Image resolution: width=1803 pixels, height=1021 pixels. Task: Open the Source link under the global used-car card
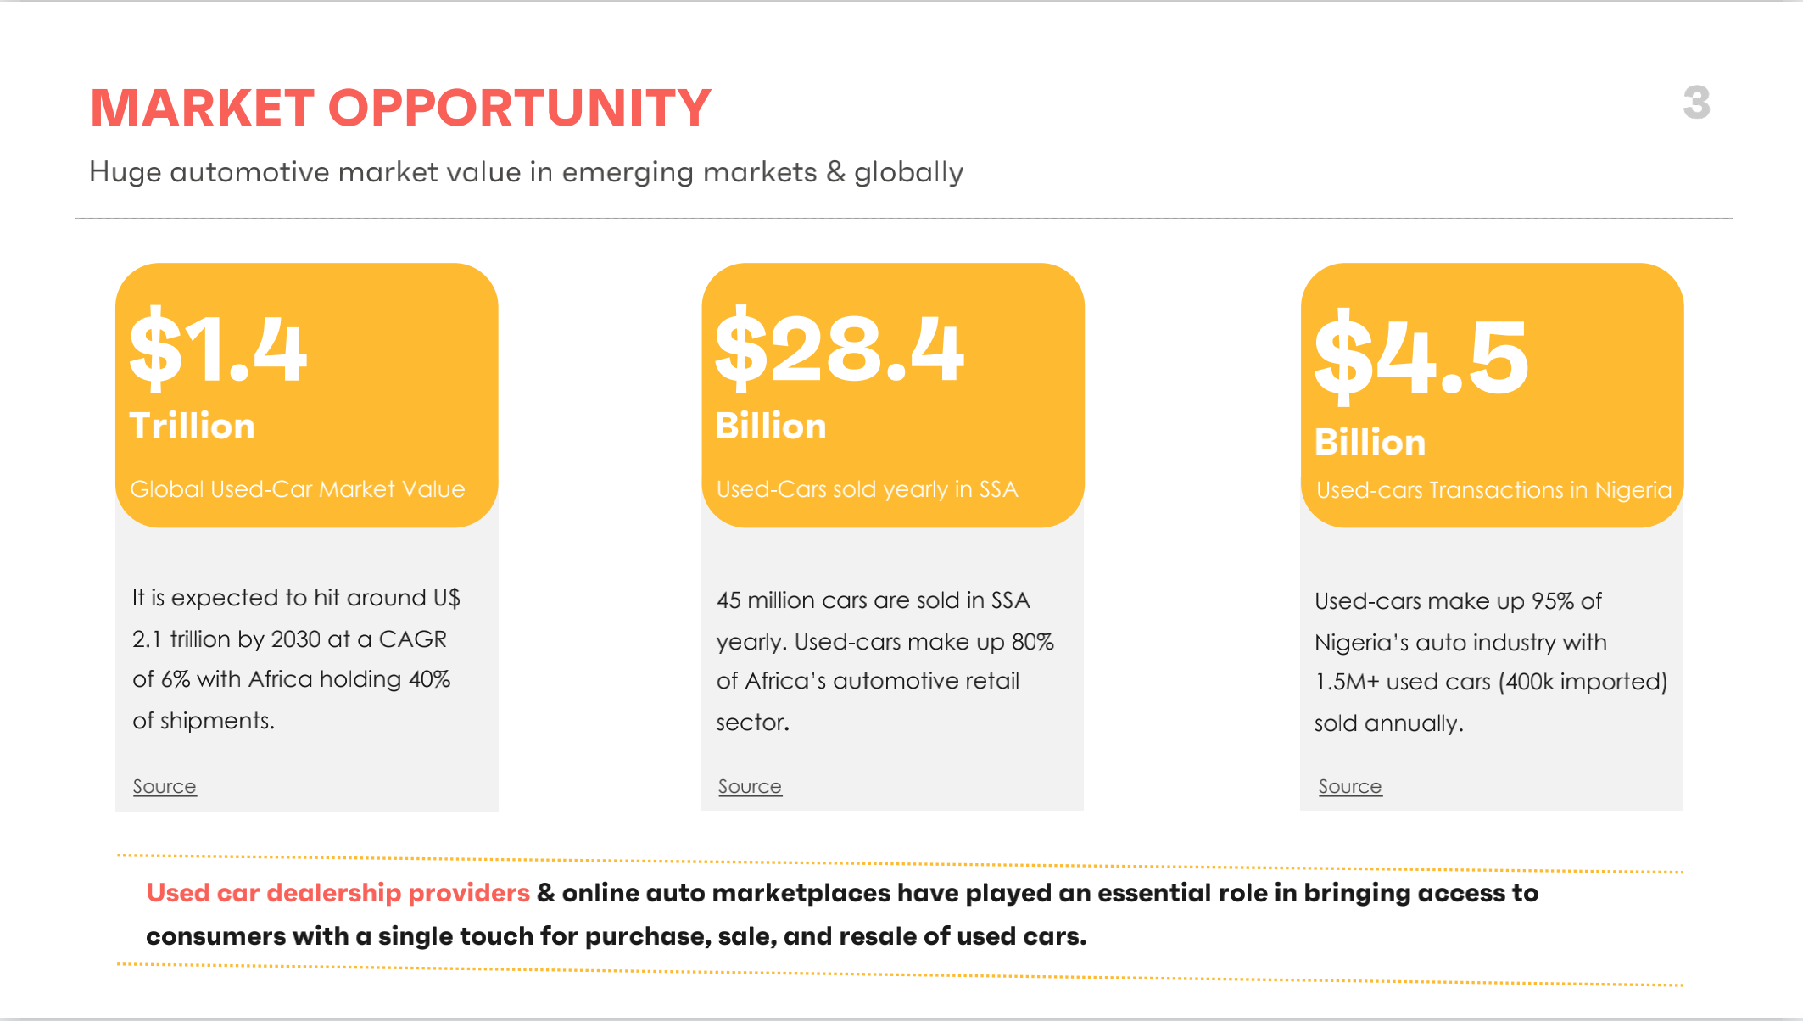(165, 787)
